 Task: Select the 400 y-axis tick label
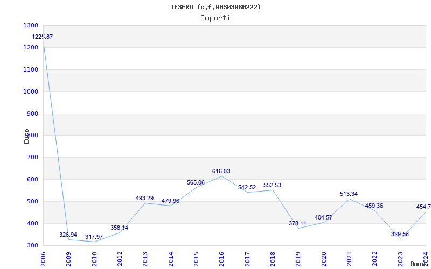[32, 223]
